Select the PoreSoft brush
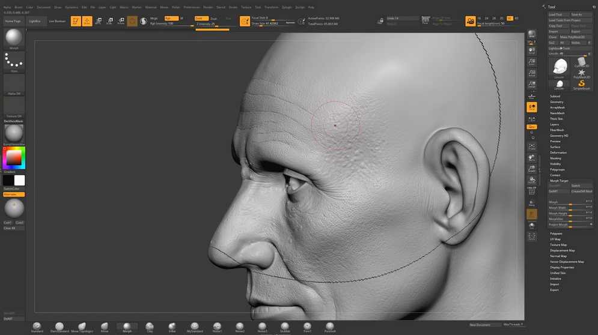This screenshot has width=598, height=335. pyautogui.click(x=330, y=327)
